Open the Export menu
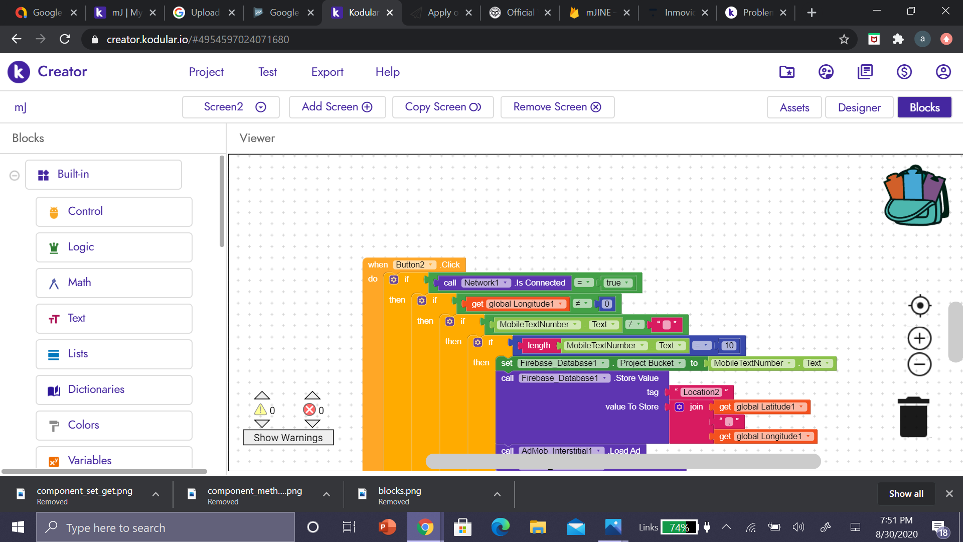The width and height of the screenshot is (963, 542). (327, 72)
